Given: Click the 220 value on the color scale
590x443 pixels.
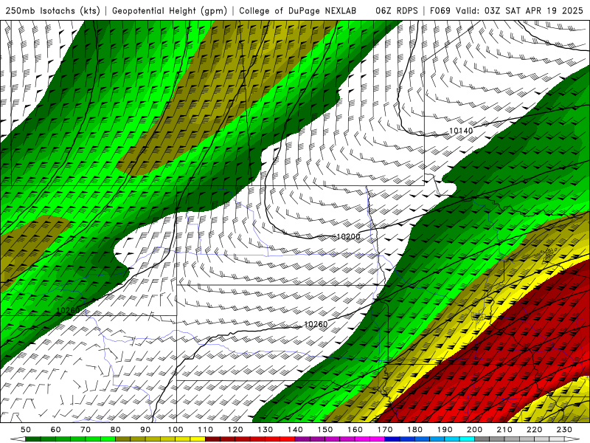Looking at the screenshot, I should pyautogui.click(x=535, y=430).
